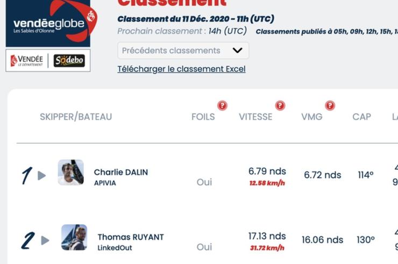Click the chevron in Précédents classements
The width and height of the screenshot is (398, 264).
click(237, 50)
